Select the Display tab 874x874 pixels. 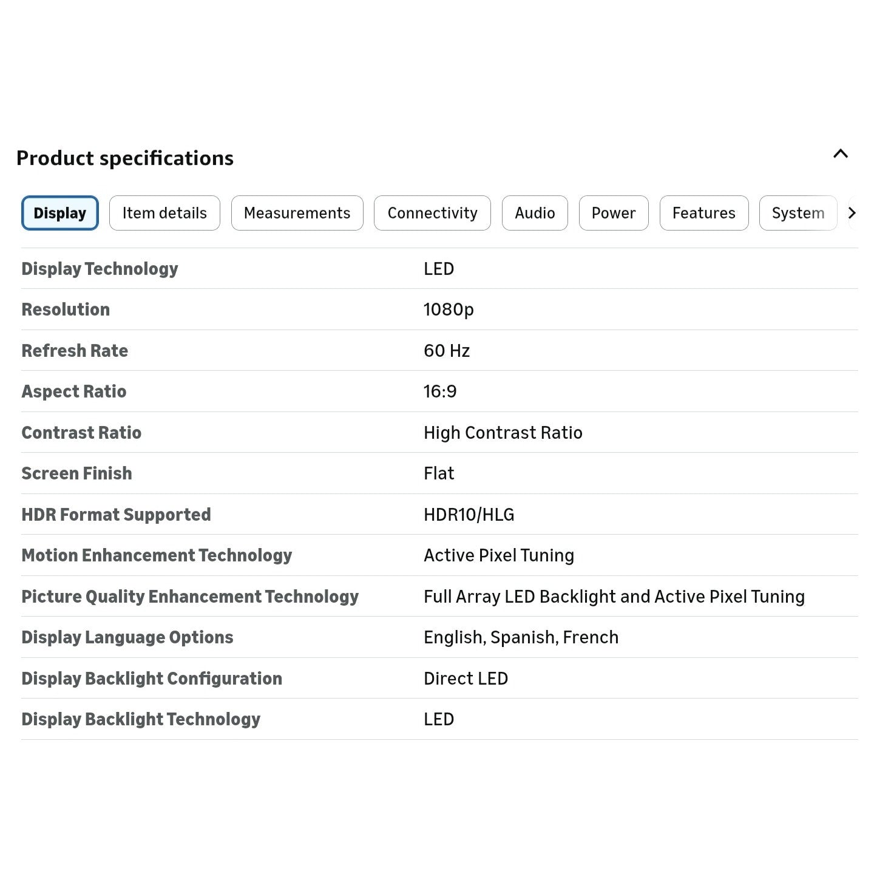[60, 213]
